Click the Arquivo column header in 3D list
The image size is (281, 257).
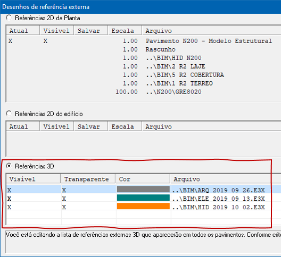coord(226,179)
